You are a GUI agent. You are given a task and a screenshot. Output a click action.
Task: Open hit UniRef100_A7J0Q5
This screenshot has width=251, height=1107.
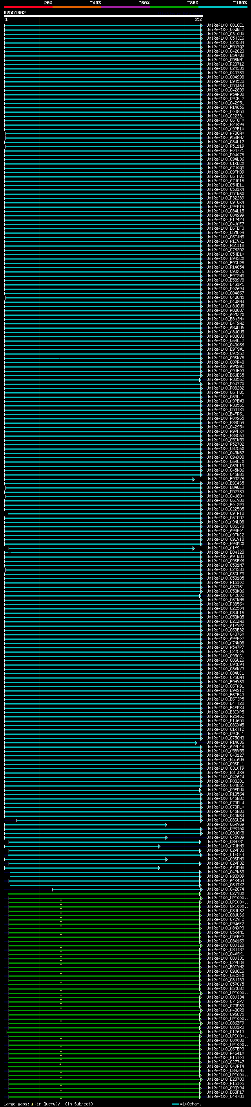[x=225, y=168]
